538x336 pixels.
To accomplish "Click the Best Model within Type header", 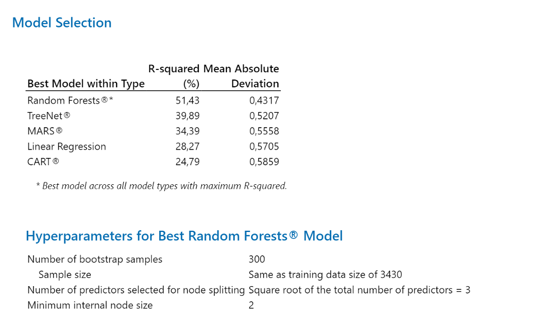I will click(86, 83).
